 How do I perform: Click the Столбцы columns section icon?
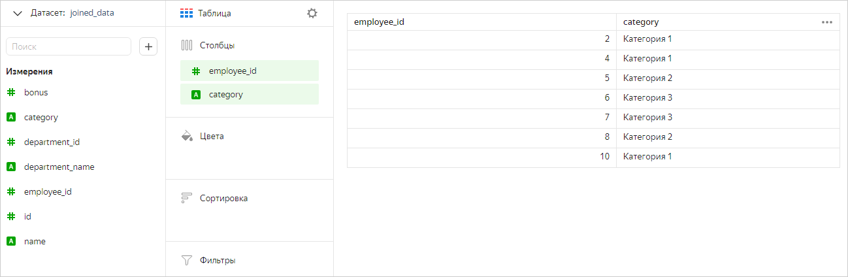187,46
